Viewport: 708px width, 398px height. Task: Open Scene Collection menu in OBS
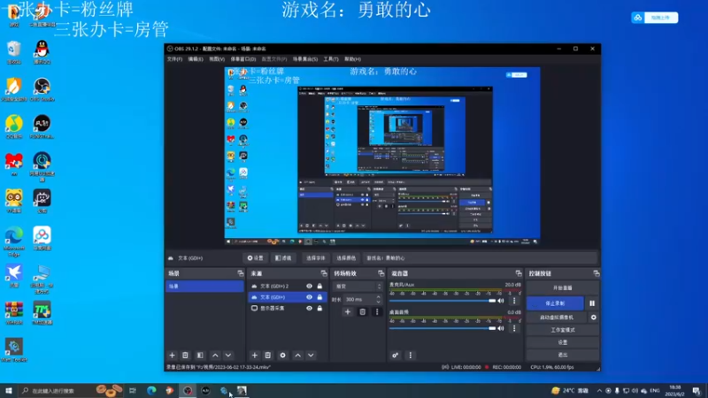(305, 59)
